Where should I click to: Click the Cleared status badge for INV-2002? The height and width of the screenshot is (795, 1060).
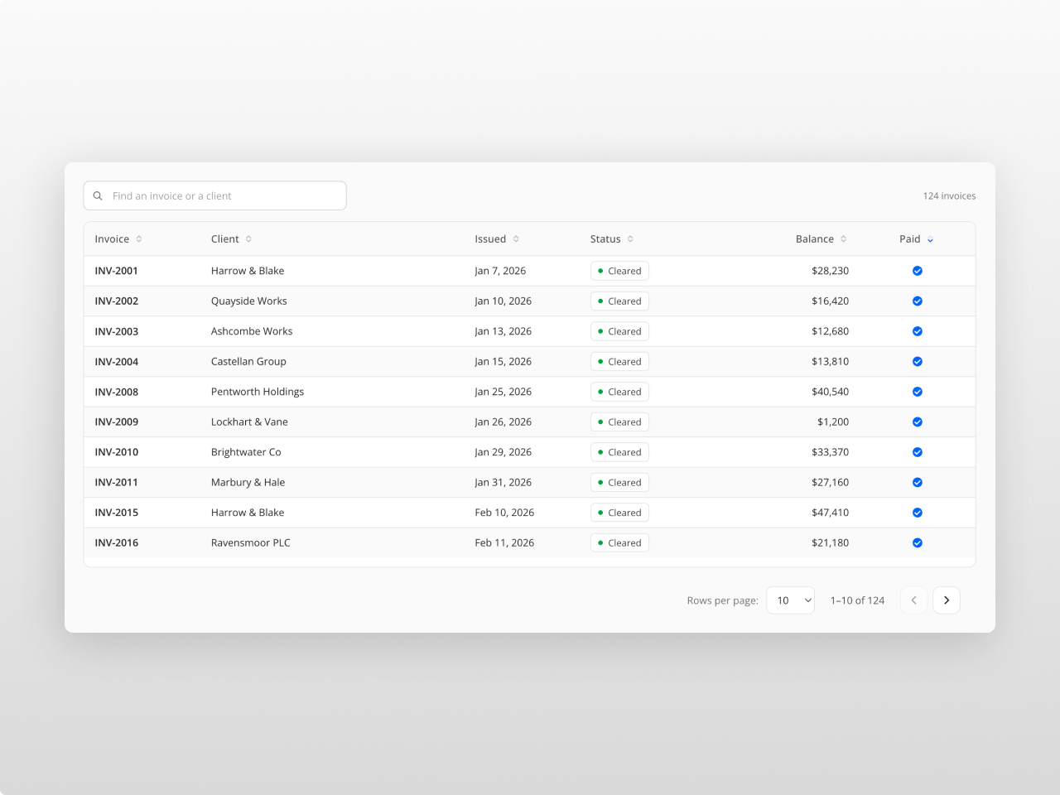(x=619, y=301)
